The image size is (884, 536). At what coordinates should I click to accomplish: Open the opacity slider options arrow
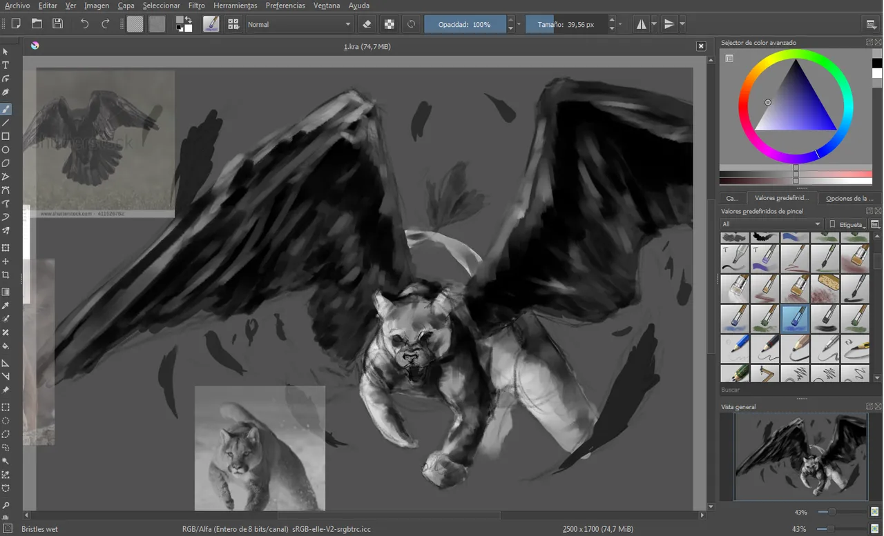tap(519, 24)
